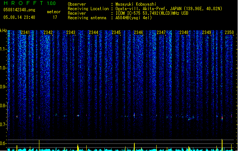Click the 0.8 frequency axis label
The height and width of the screenshot is (151, 238).
[x=3, y=106]
